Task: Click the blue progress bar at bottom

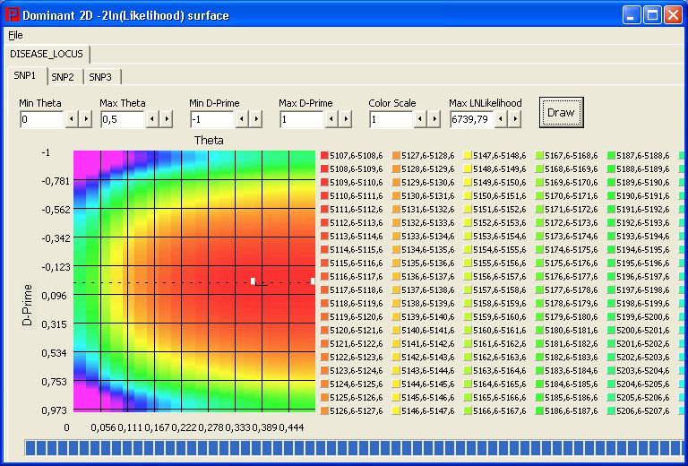Action: click(x=354, y=448)
